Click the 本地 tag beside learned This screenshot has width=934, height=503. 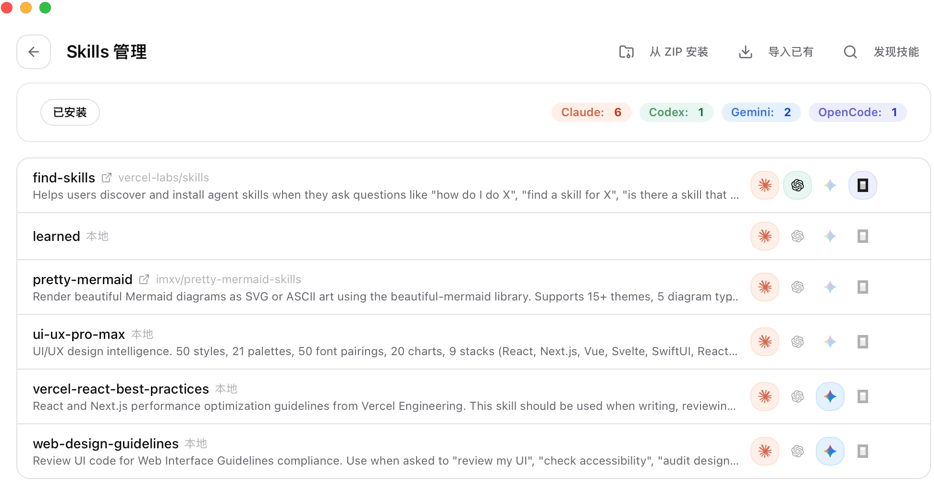pos(98,237)
